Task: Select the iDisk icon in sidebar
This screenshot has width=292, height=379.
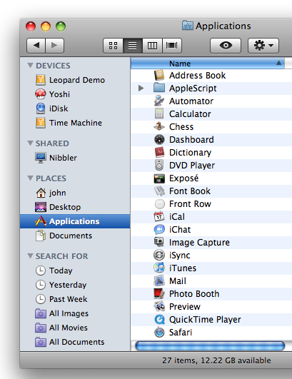Action: [x=41, y=108]
